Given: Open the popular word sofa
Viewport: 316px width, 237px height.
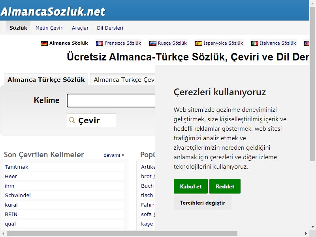Looking at the screenshot, I should (146, 214).
